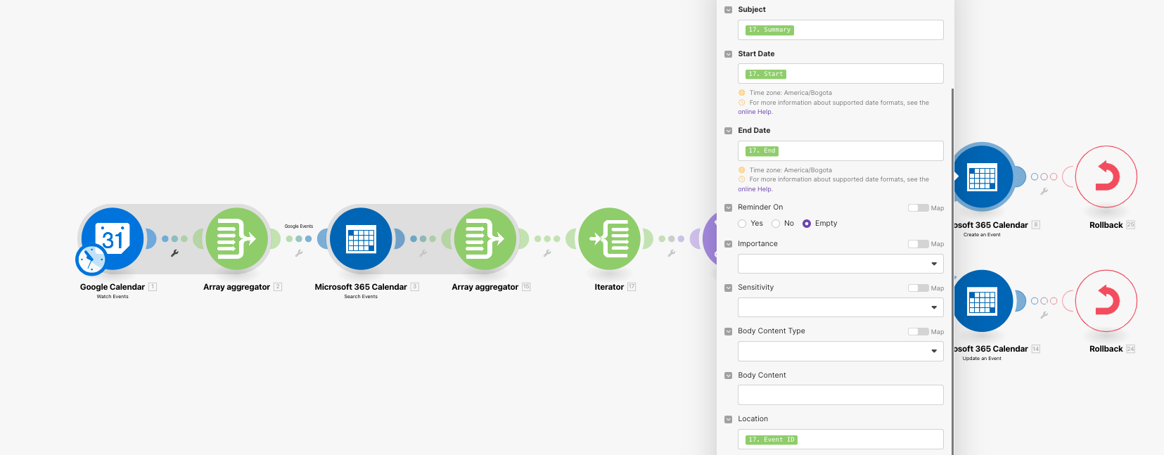Click wrench between Microsoft 365 Calendar 3 and aggregator 15
This screenshot has width=1164, height=455.
coord(423,253)
